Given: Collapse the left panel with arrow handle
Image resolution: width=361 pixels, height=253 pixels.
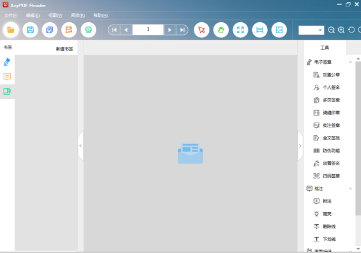Looking at the screenshot, I should [81, 145].
